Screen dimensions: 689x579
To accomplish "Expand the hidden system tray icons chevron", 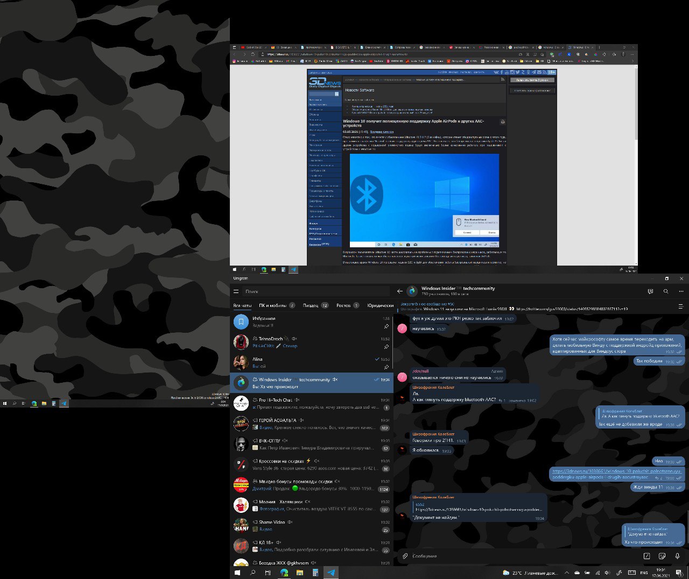I will pos(566,573).
